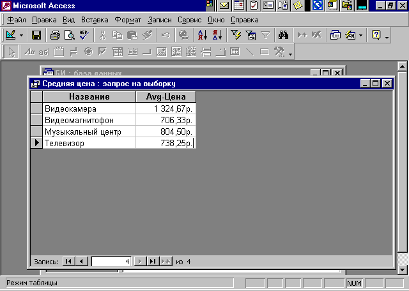Select the Видеомагнитофон cell
Viewport: 409px width, 291px height.
tap(89, 120)
